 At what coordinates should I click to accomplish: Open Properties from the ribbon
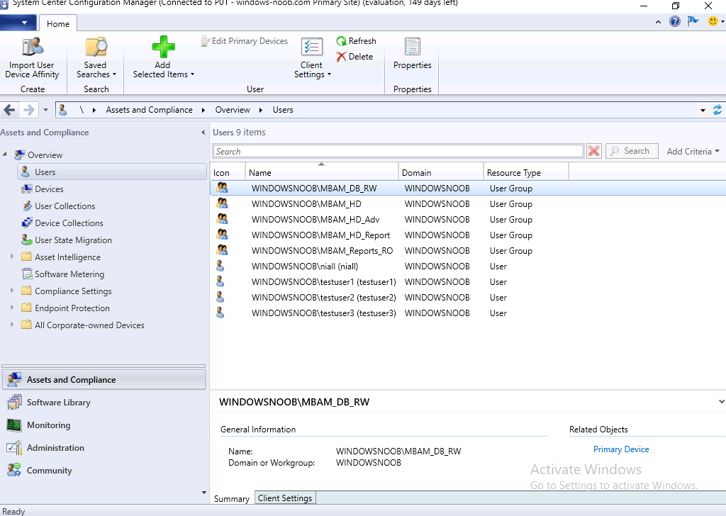tap(412, 54)
